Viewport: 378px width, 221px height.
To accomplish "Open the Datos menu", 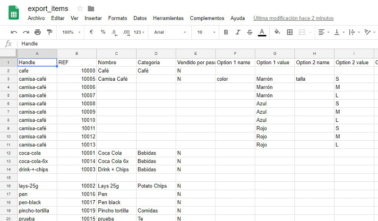I will click(x=140, y=18).
